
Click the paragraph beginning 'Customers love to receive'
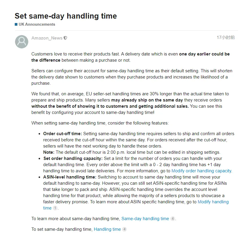pos(131,57)
